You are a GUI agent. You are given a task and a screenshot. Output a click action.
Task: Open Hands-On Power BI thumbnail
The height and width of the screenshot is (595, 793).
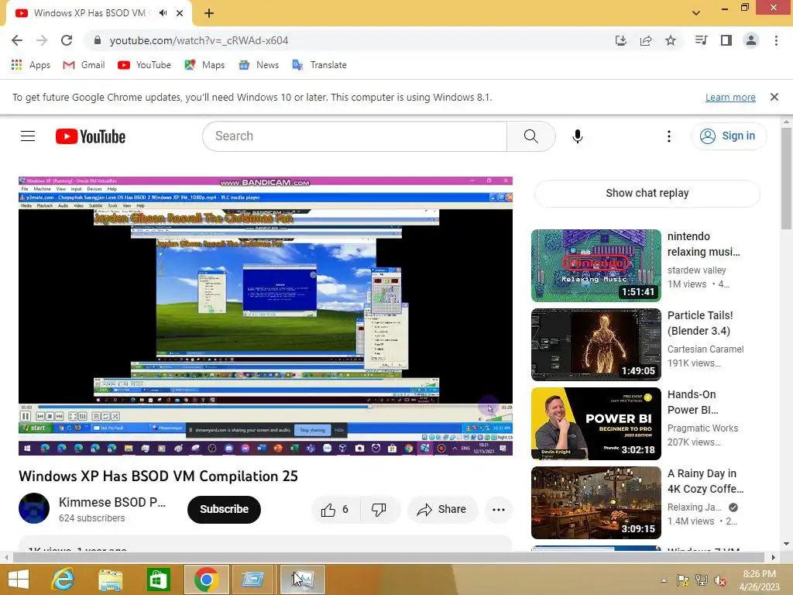[x=596, y=424]
